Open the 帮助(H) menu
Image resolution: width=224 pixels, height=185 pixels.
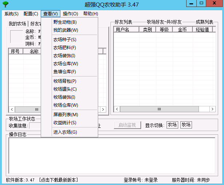(x=91, y=14)
